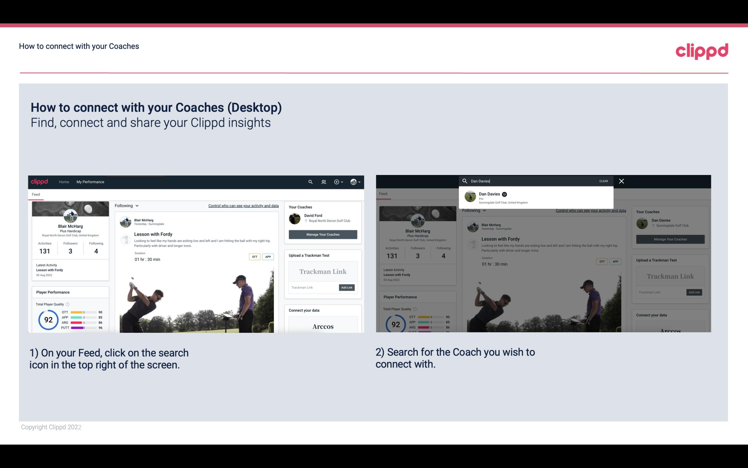
Task: Click Add Link button for Trackman
Action: point(347,287)
